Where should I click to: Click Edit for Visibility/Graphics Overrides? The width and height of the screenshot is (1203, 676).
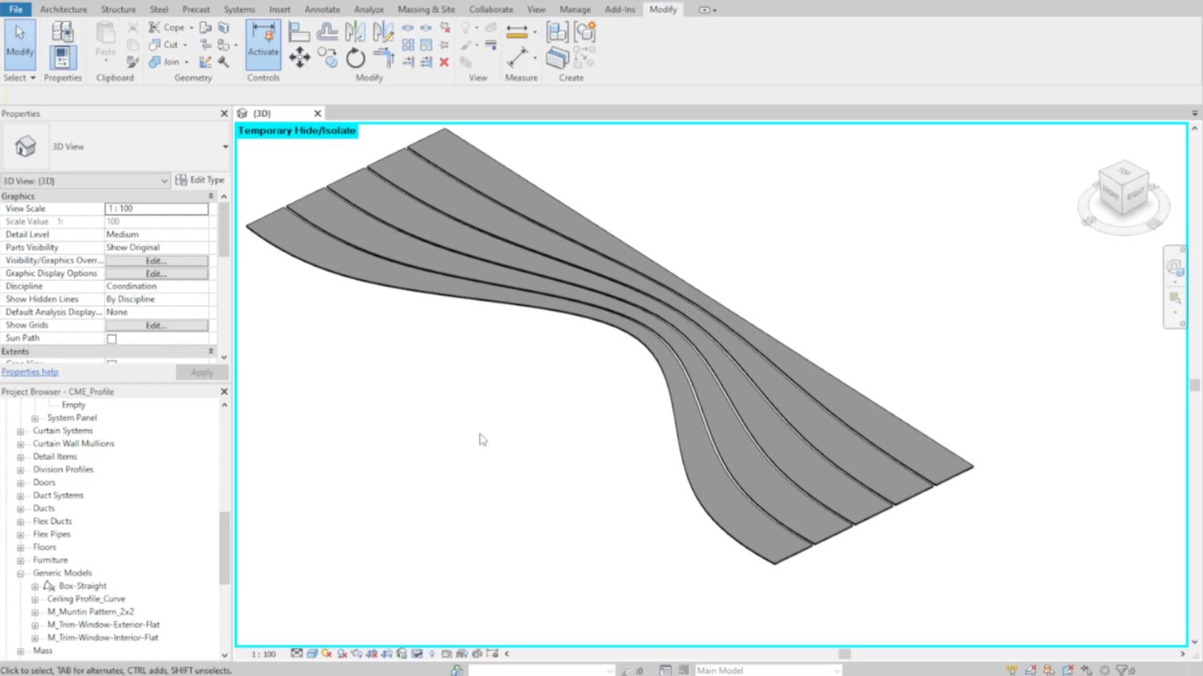[x=156, y=260]
